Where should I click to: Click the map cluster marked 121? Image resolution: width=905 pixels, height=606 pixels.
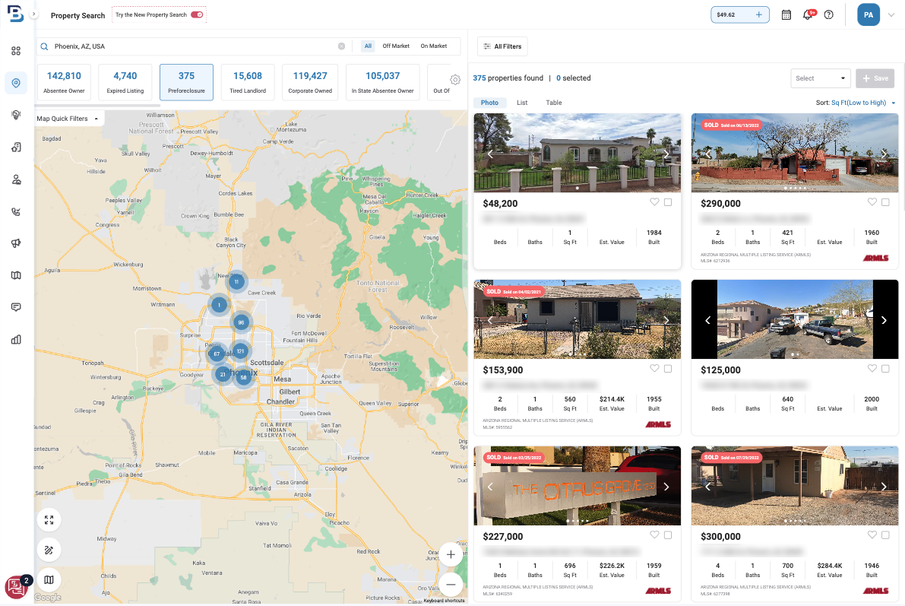(240, 351)
